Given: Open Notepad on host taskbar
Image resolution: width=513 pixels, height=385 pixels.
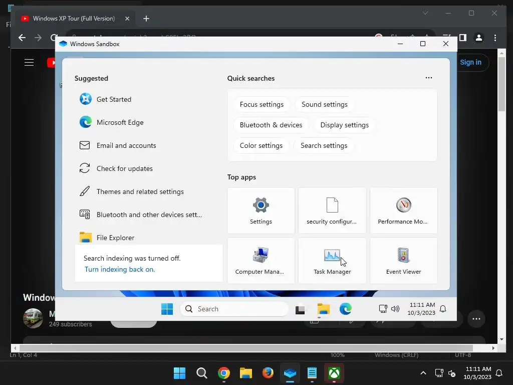Looking at the screenshot, I should (312, 373).
